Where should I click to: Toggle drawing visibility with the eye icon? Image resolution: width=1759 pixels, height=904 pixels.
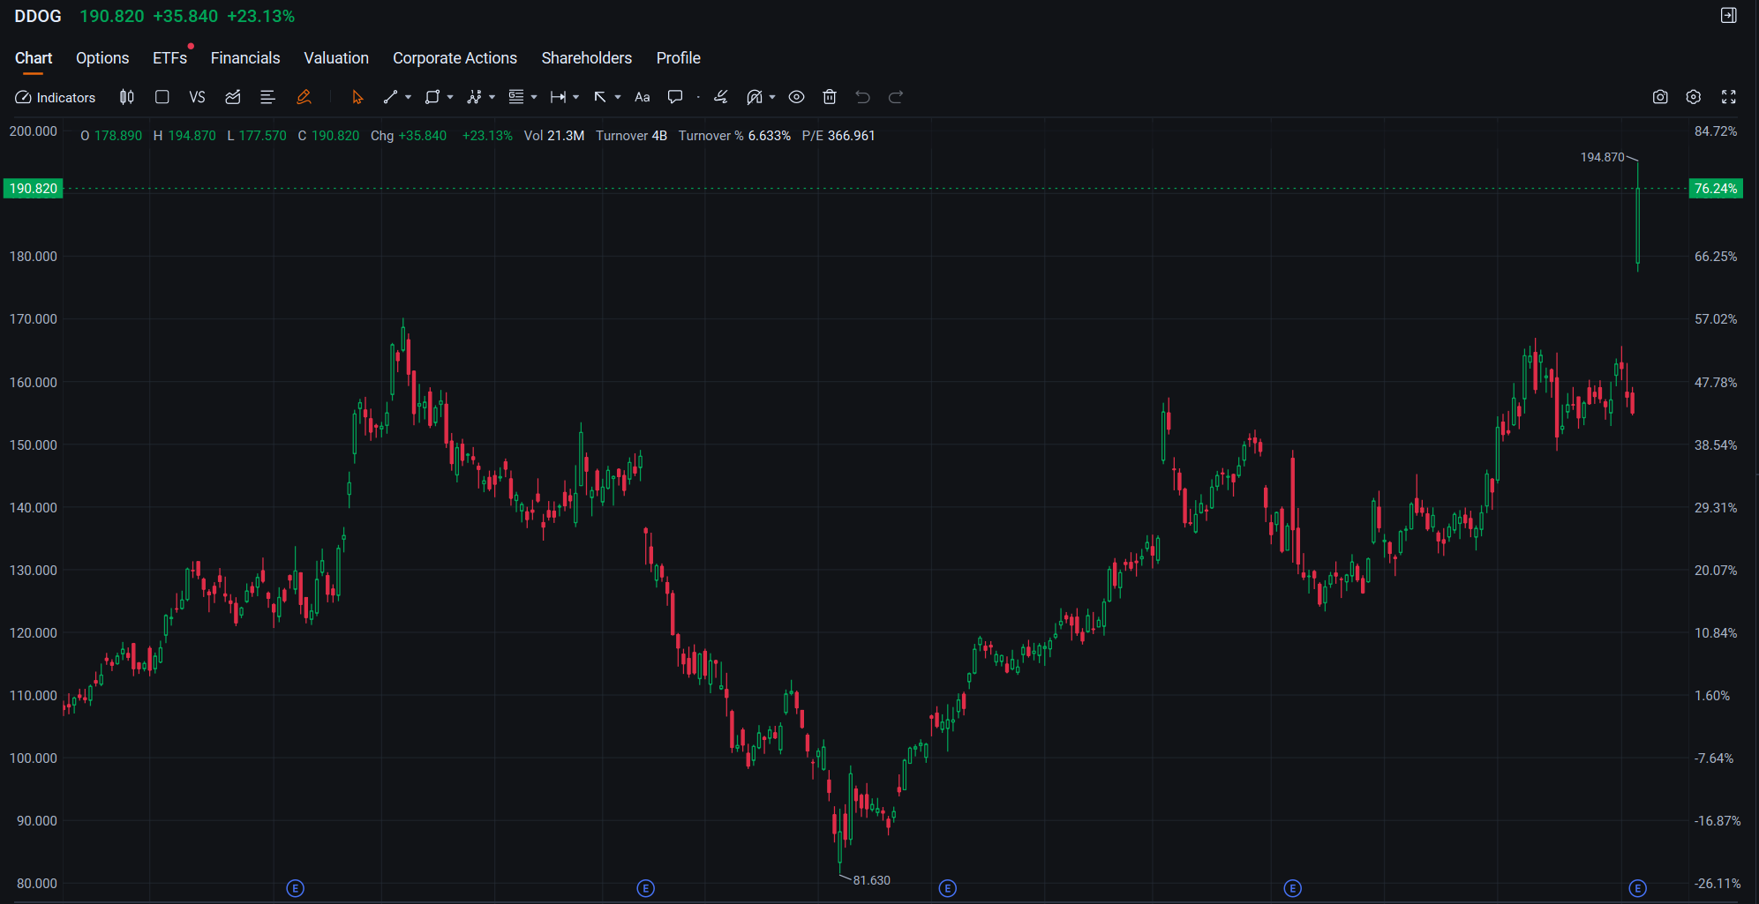[796, 97]
